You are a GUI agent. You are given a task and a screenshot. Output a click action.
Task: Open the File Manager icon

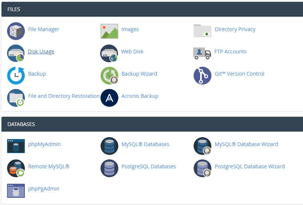(x=16, y=31)
